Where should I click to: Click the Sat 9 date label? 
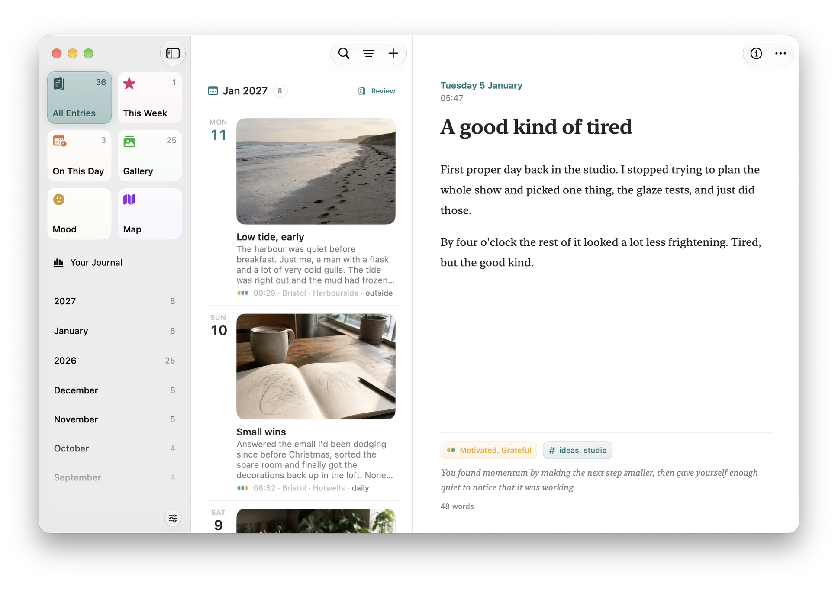pos(219,520)
